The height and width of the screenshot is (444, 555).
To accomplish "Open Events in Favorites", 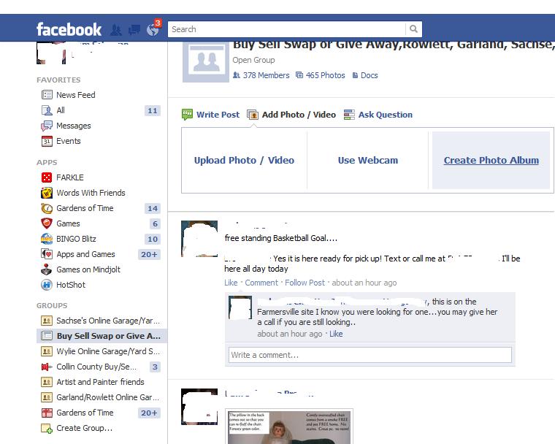I will 69,141.
